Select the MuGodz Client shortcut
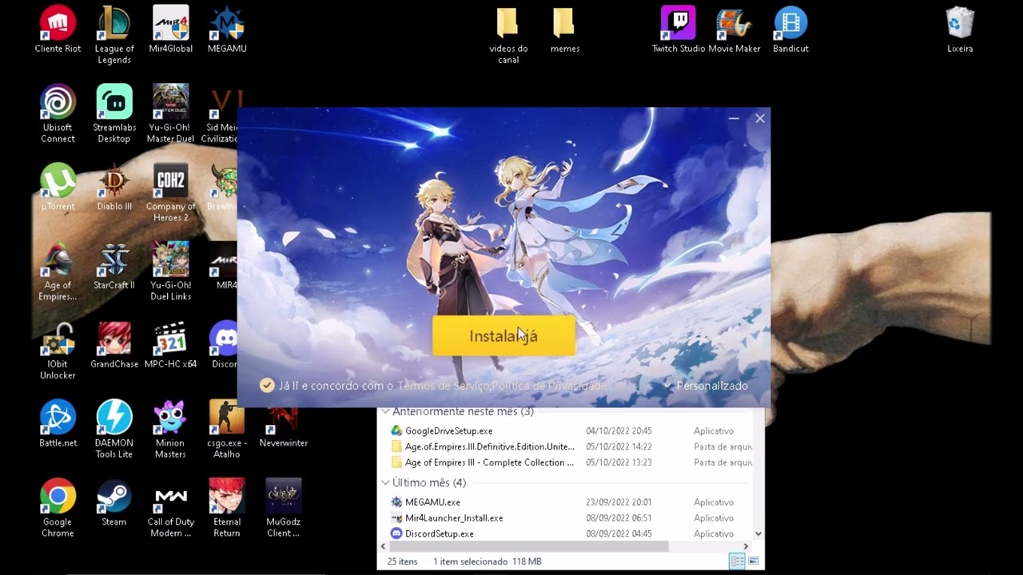This screenshot has width=1023, height=575. tap(283, 509)
